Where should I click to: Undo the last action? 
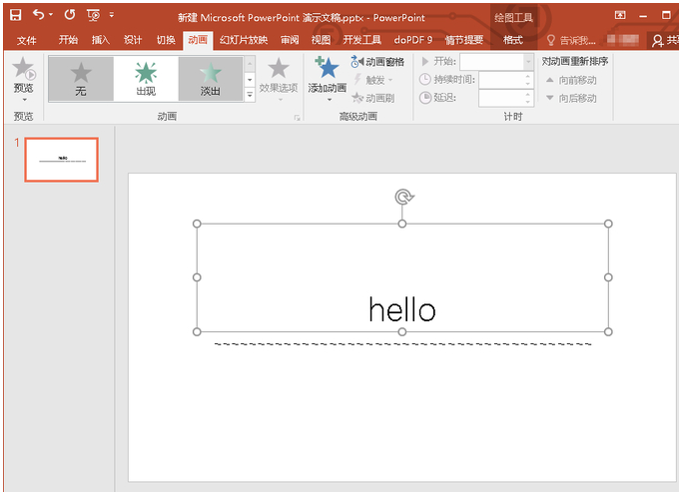[38, 15]
